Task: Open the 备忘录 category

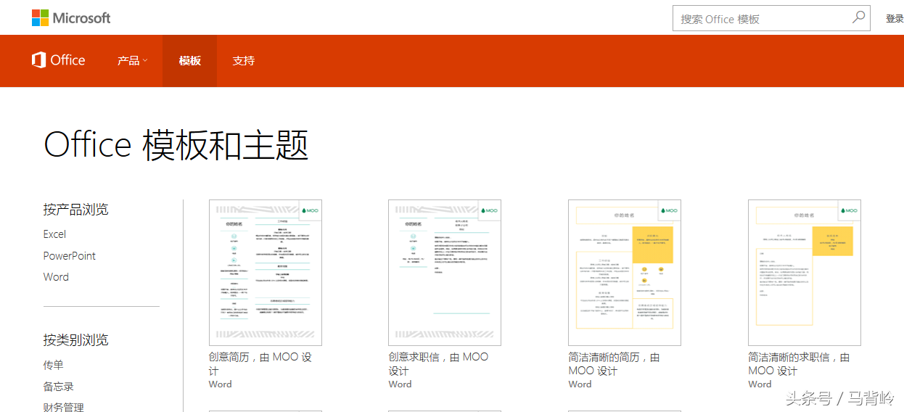Action: coord(59,387)
